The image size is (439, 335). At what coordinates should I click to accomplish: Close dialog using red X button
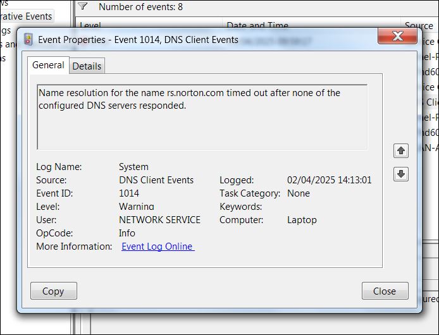397,36
